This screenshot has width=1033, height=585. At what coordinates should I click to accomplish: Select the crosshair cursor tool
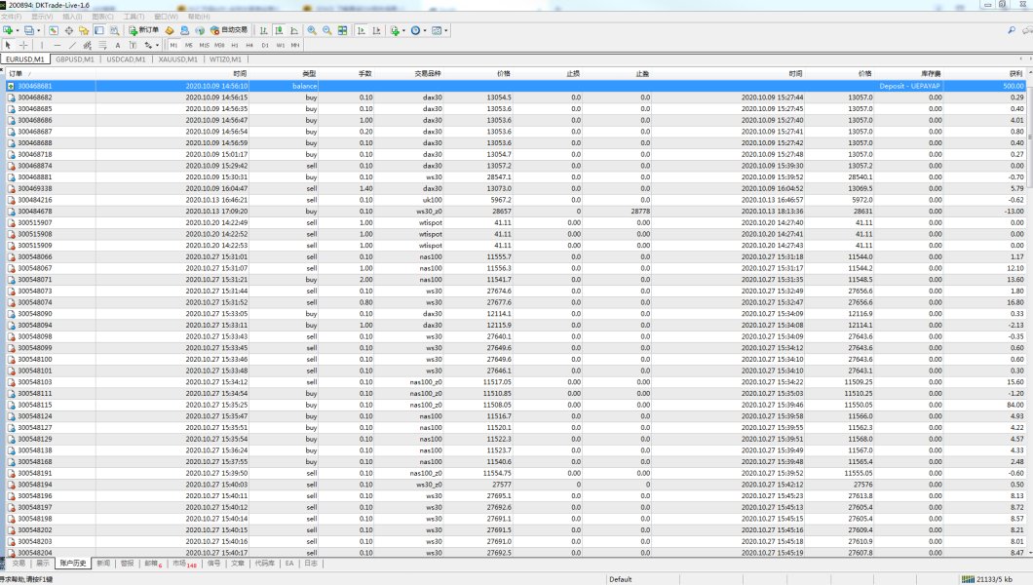click(x=23, y=45)
